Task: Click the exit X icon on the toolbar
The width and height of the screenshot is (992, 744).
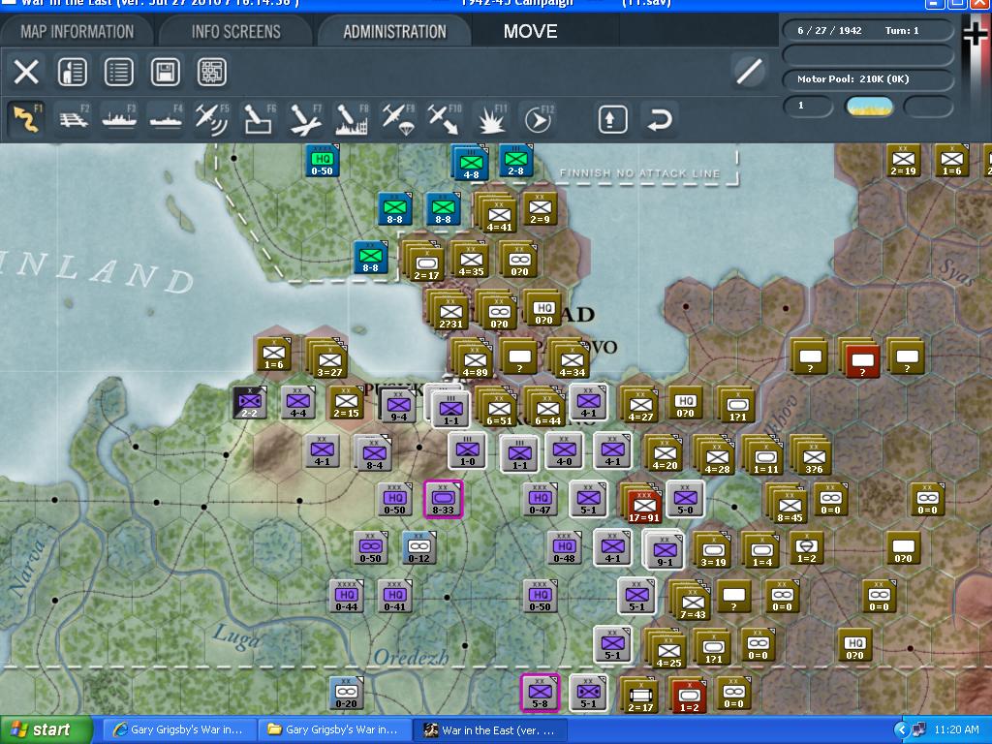Action: pyautogui.click(x=26, y=72)
